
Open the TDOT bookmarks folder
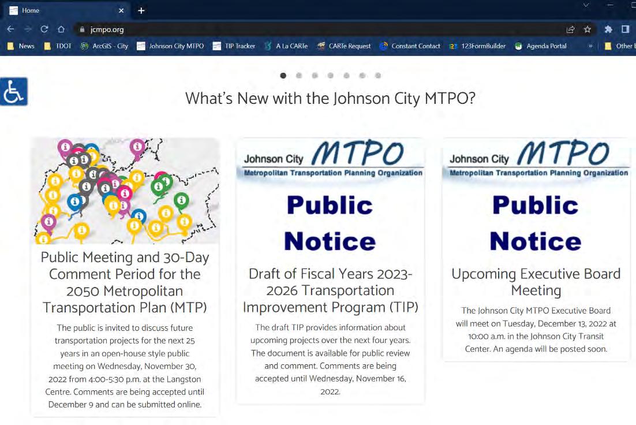tap(58, 46)
